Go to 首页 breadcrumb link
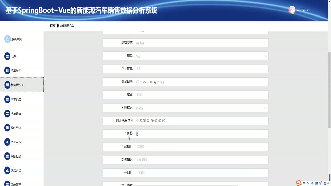This screenshot has width=331, height=186. click(53, 26)
